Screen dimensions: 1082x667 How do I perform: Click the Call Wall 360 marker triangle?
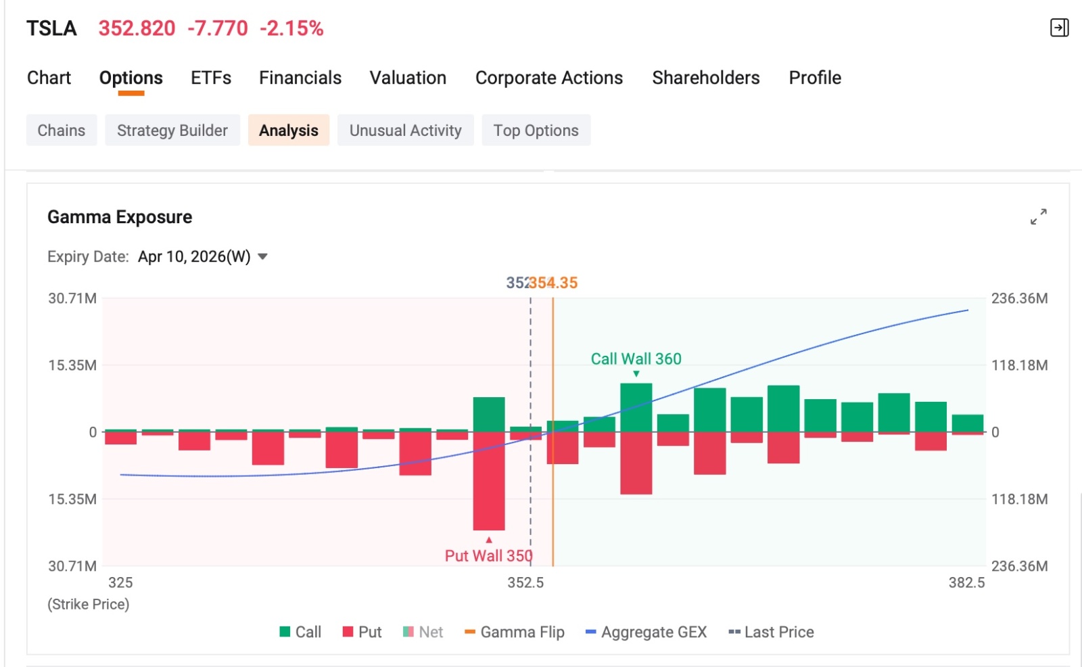[636, 374]
